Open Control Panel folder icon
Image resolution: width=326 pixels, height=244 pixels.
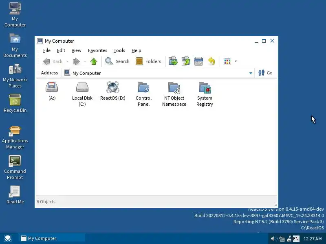pos(143,87)
